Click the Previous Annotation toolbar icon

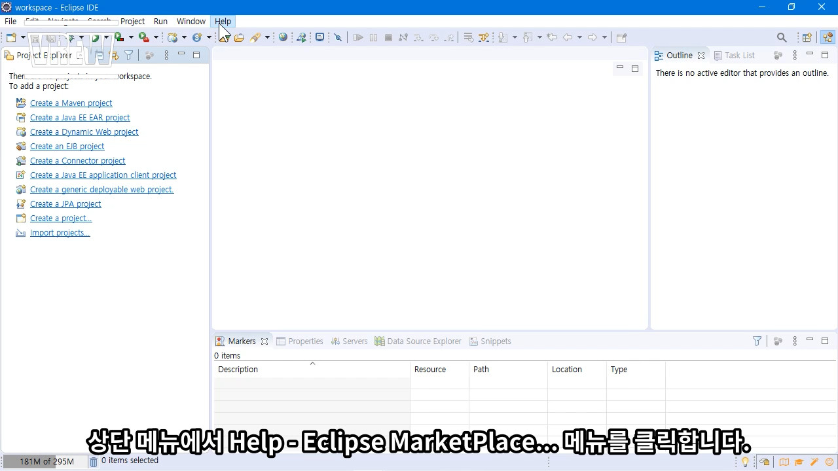click(527, 37)
